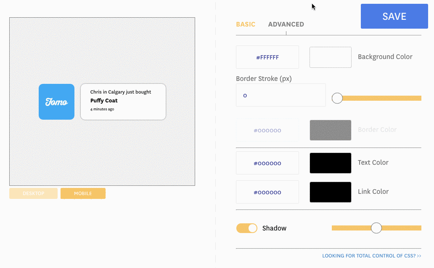Switch preview to DESKTOP view
The height and width of the screenshot is (268, 434).
click(x=33, y=193)
